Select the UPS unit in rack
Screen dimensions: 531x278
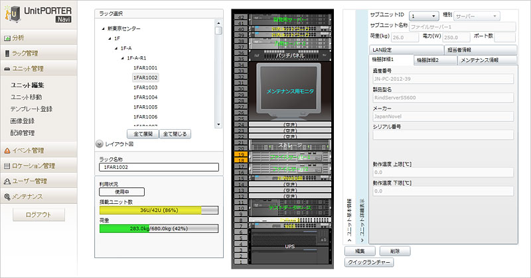[x=290, y=246]
